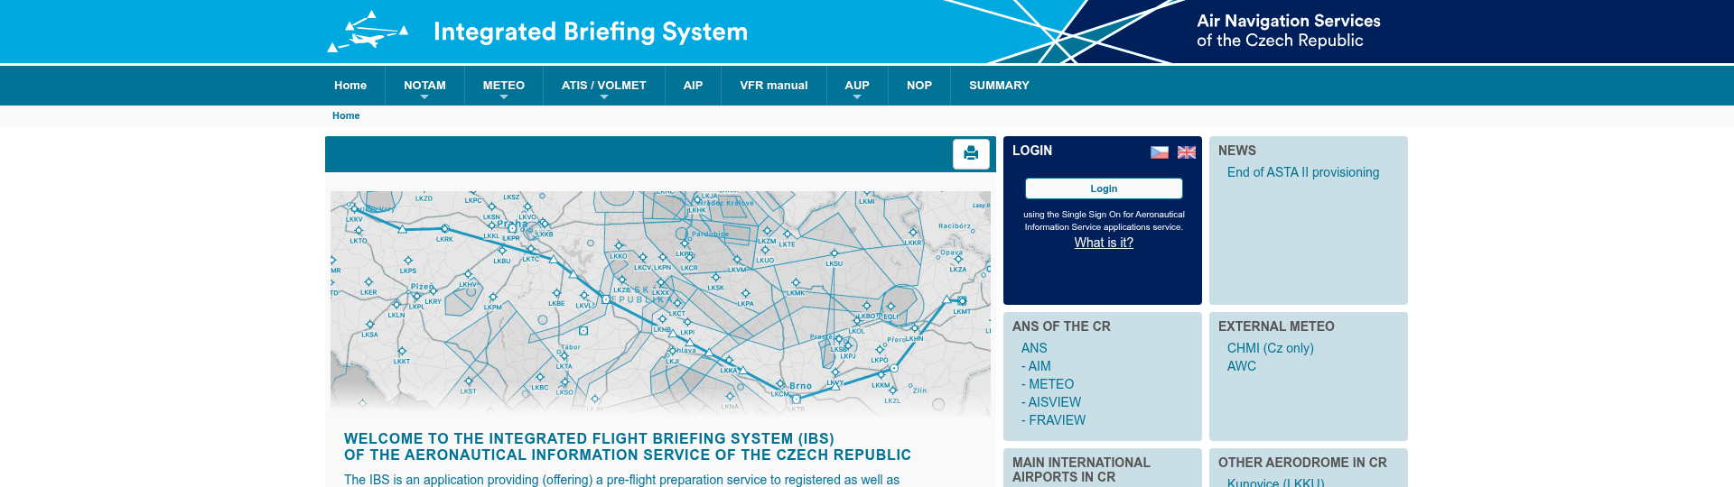
Task: Click the print page icon
Action: (x=971, y=153)
